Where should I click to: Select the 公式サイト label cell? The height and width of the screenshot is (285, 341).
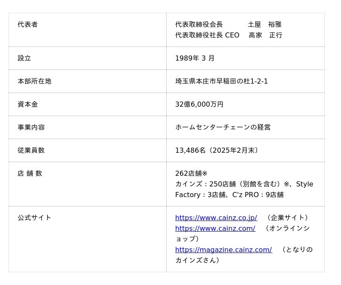coord(34,218)
